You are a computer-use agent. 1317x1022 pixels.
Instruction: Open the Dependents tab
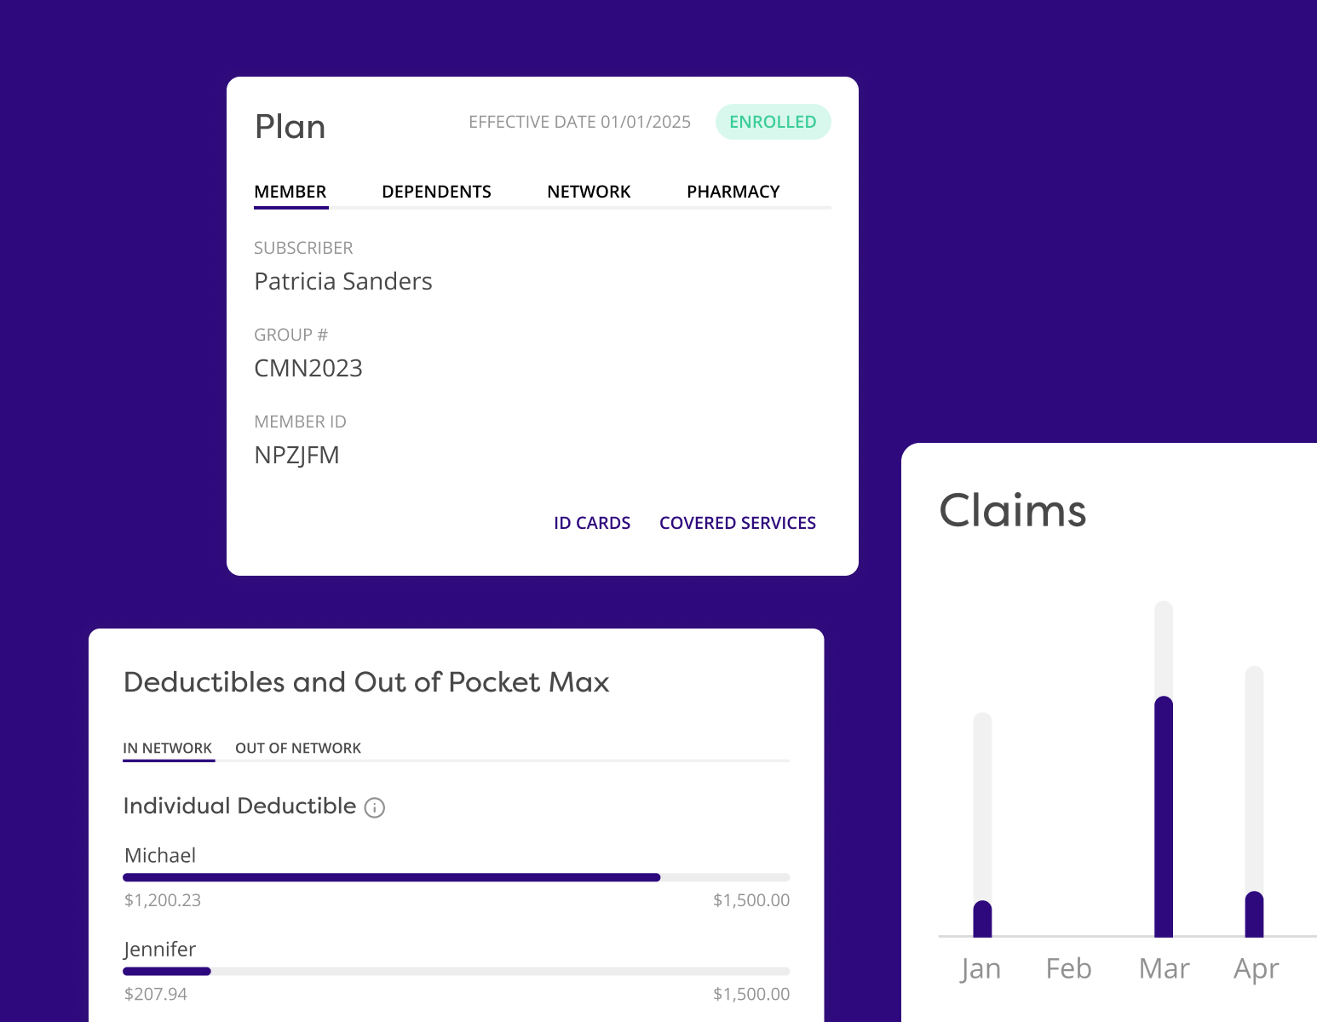pyautogui.click(x=436, y=192)
